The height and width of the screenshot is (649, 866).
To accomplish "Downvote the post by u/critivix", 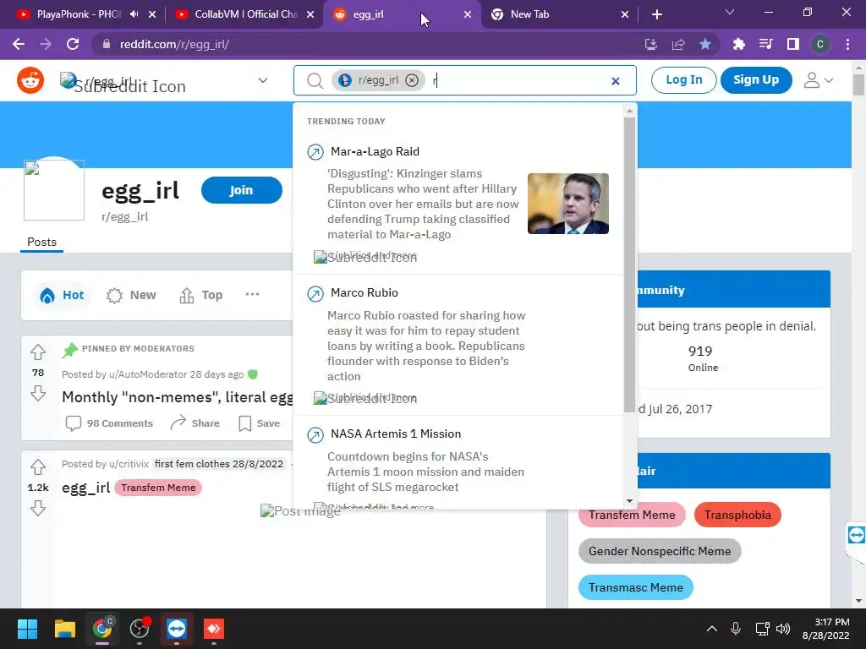I will [x=38, y=508].
